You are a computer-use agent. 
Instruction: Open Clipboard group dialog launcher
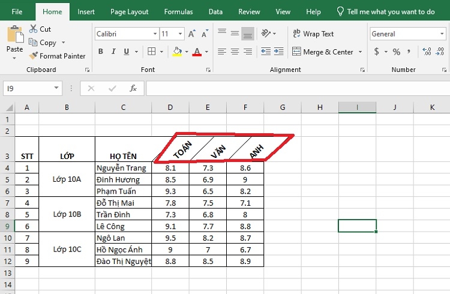pyautogui.click(x=87, y=70)
